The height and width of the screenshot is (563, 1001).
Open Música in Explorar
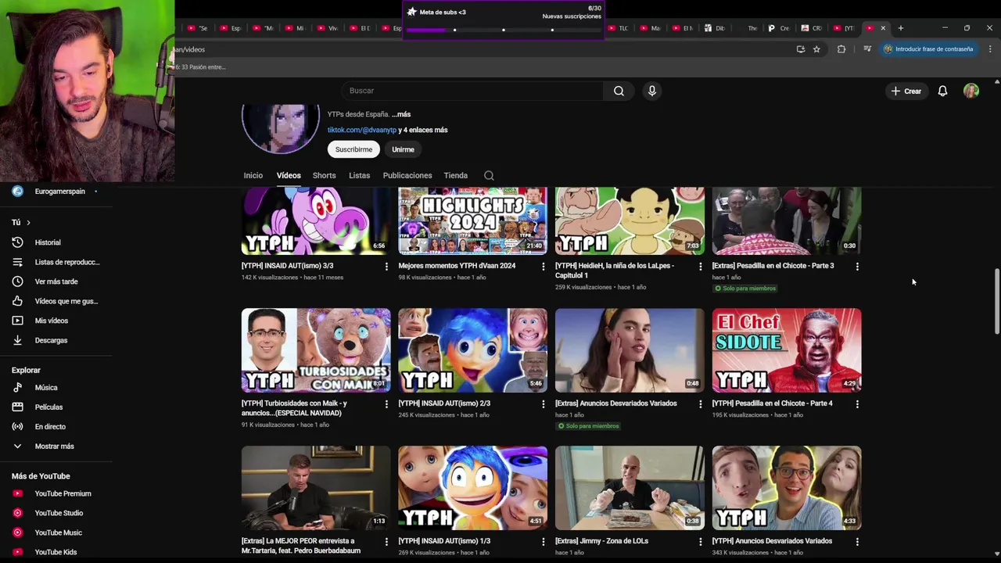coord(46,387)
